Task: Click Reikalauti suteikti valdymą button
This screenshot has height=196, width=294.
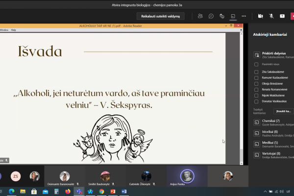Action: click(x=161, y=16)
